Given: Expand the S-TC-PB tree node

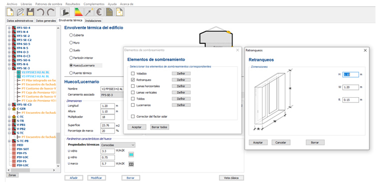Looking at the screenshot, I should 9,141.
